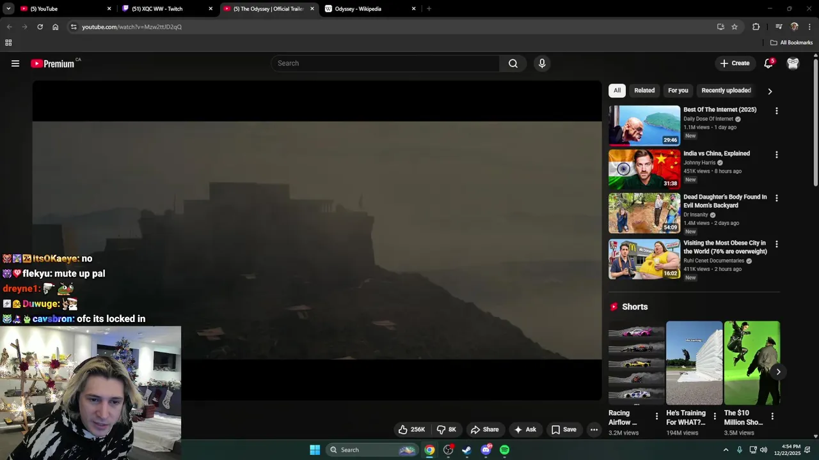The height and width of the screenshot is (460, 819).
Task: Open Windows Start menu
Action: (315, 450)
